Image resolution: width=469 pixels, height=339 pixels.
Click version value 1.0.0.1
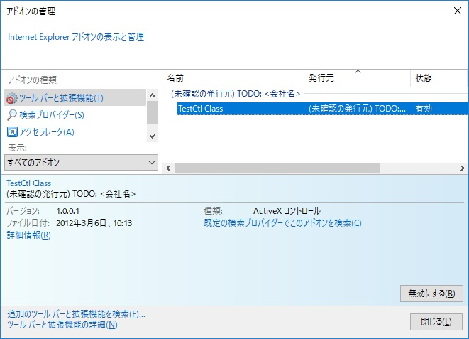[x=68, y=211]
